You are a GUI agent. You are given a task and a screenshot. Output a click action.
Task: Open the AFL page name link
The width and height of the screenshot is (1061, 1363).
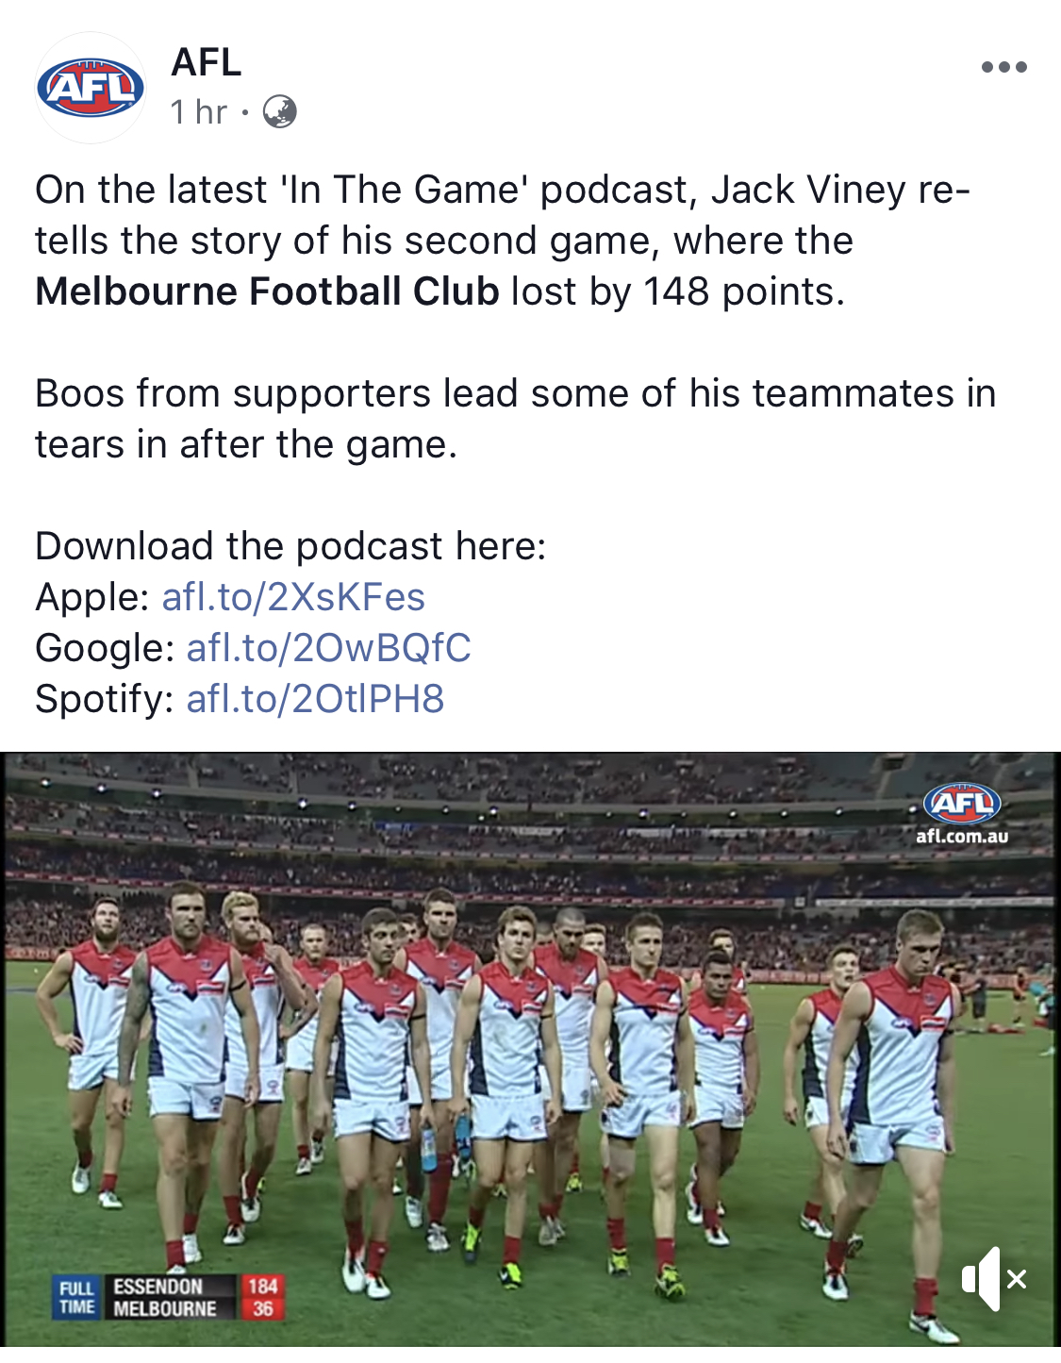tap(207, 62)
